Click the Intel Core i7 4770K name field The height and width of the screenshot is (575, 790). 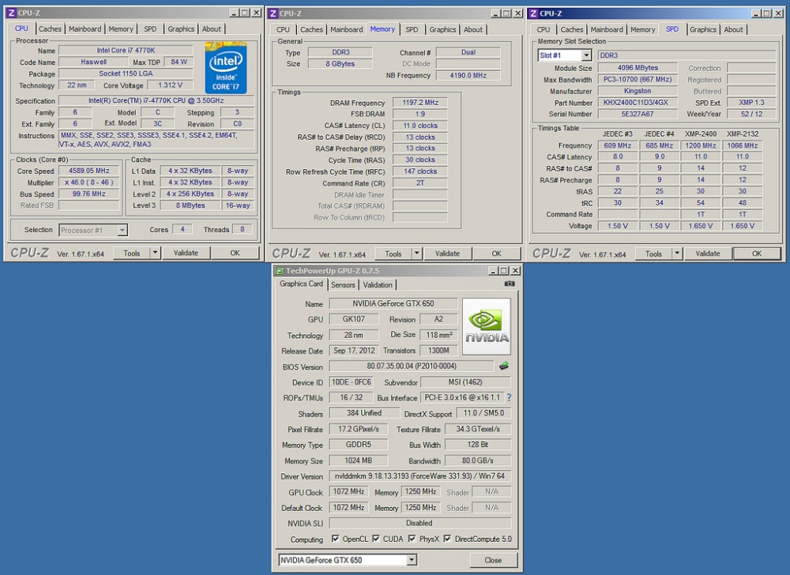[x=126, y=51]
